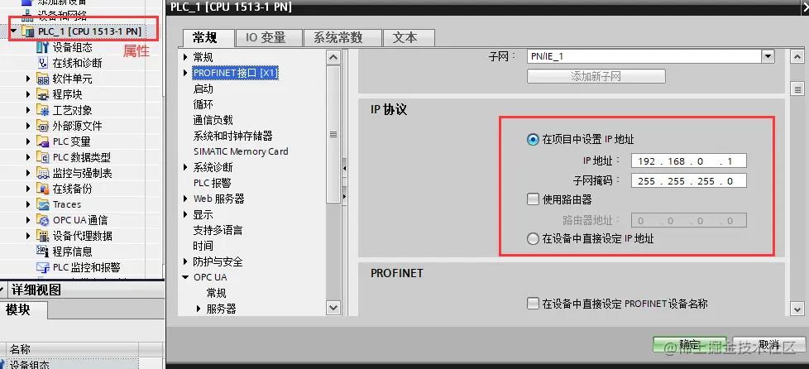Image resolution: width=809 pixels, height=369 pixels.
Task: Click the Traces folder icon
Action: [x=43, y=204]
